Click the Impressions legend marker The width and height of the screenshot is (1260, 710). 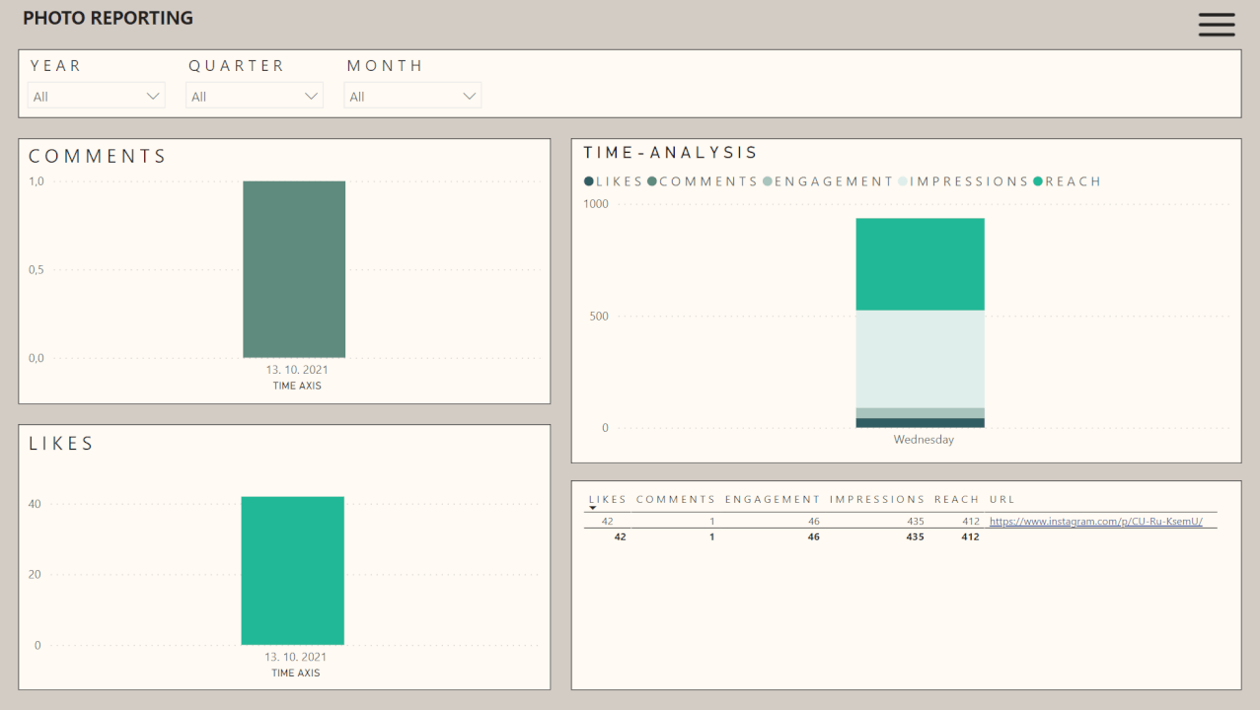tap(903, 181)
